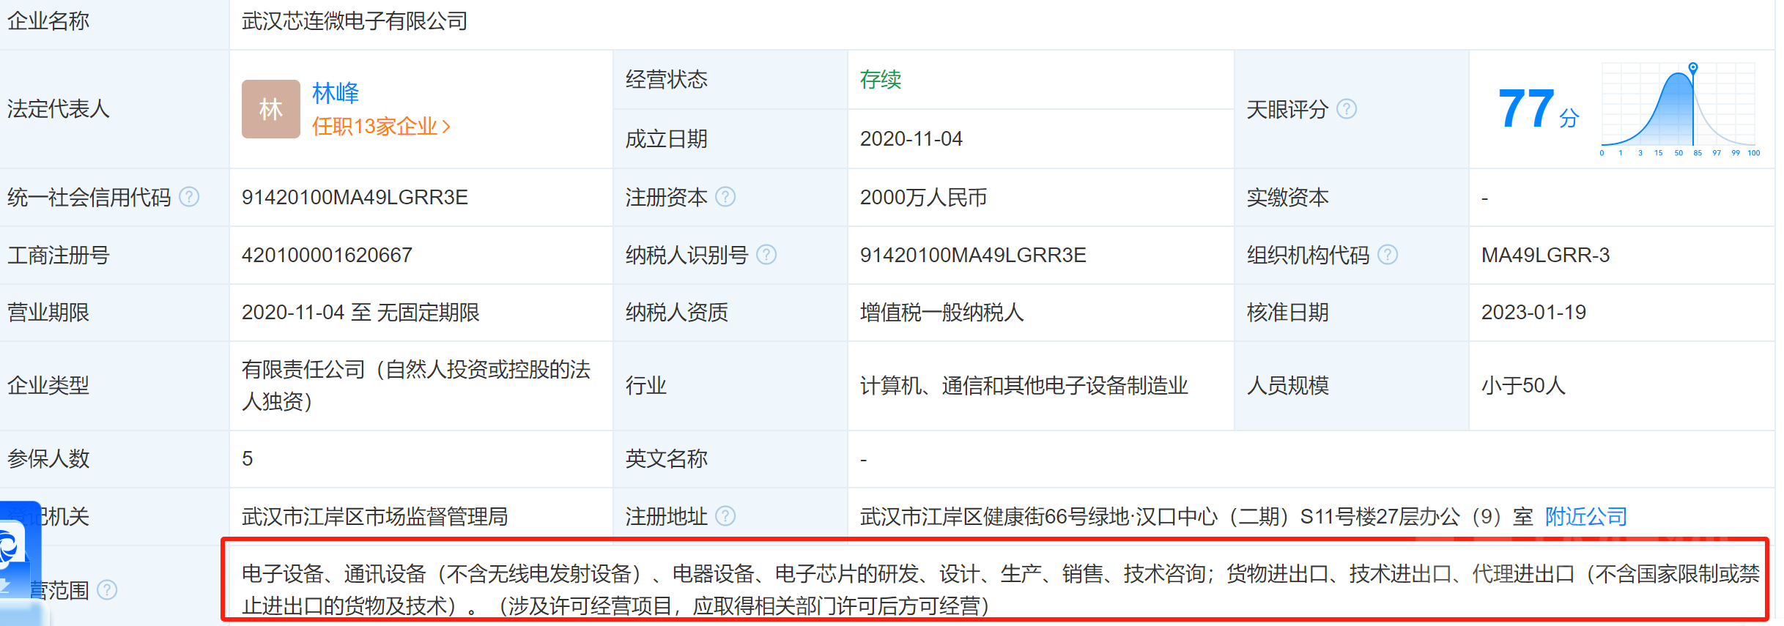
Task: Click help icon next to 组织机构代码
Action: [x=1388, y=255]
